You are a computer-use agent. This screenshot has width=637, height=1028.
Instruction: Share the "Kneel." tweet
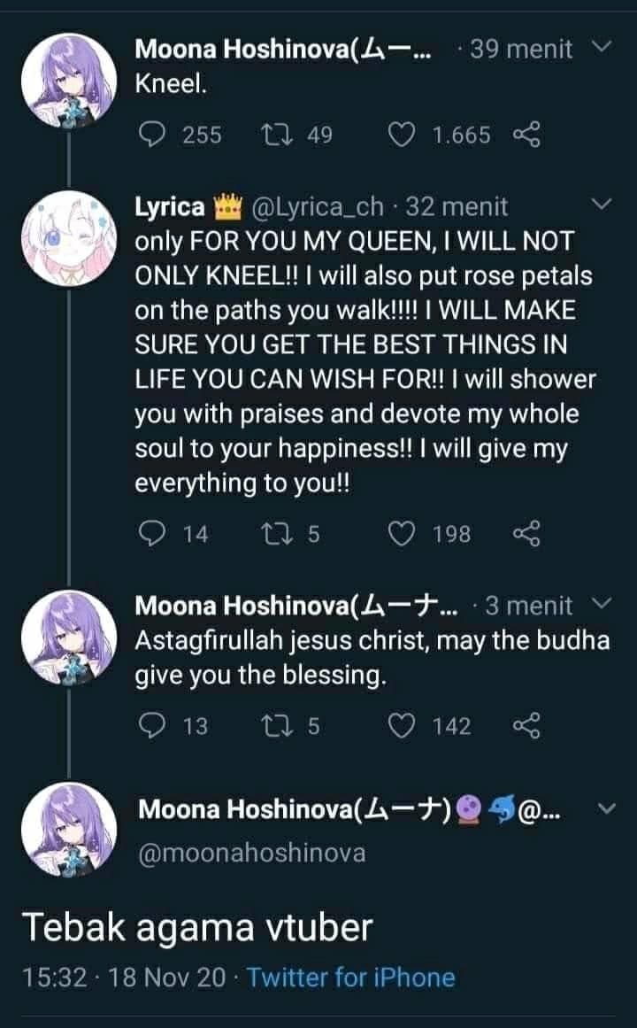(x=526, y=135)
